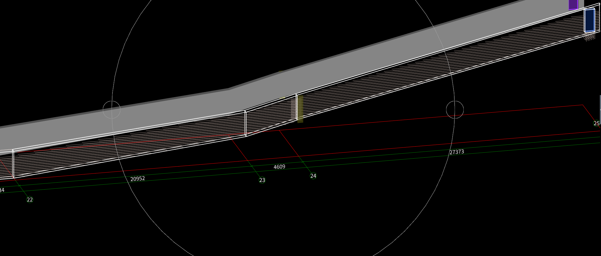The height and width of the screenshot is (256, 601).
Task: Select the grid axis bubble labeled 22
Action: click(30, 200)
